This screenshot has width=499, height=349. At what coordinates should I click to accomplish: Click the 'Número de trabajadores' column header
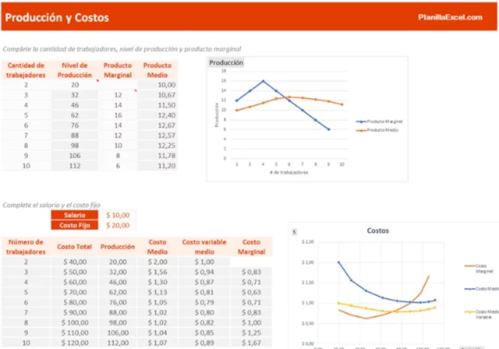(x=26, y=247)
